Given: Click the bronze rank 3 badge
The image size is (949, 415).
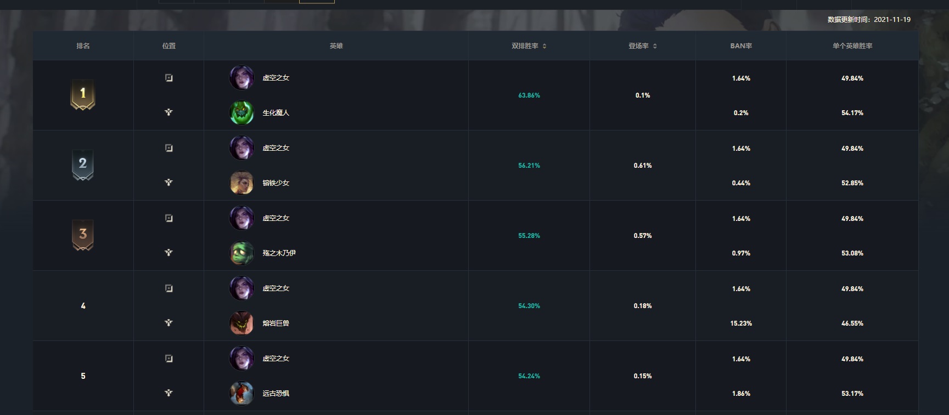Looking at the screenshot, I should (x=83, y=235).
